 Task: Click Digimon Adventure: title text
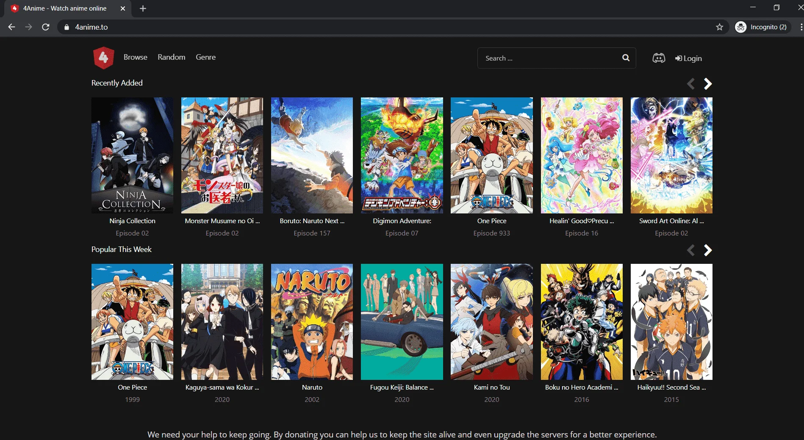pyautogui.click(x=402, y=221)
